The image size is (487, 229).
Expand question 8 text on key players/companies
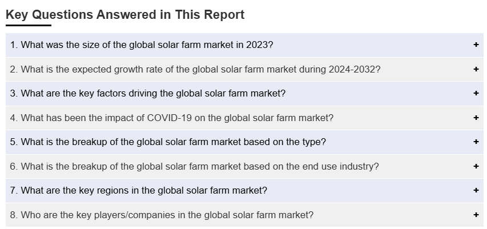[162, 215]
